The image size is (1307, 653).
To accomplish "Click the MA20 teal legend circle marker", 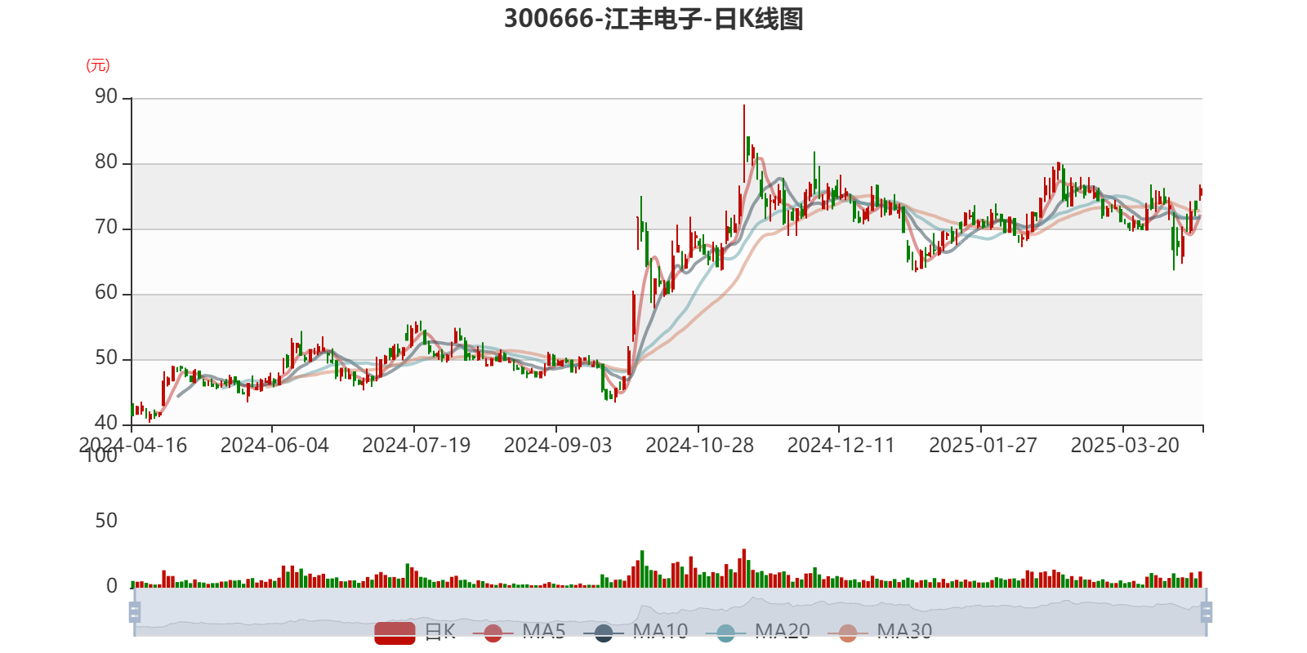I will [725, 633].
